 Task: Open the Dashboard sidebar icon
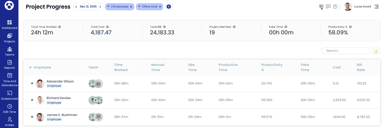pyautogui.click(x=10, y=23)
